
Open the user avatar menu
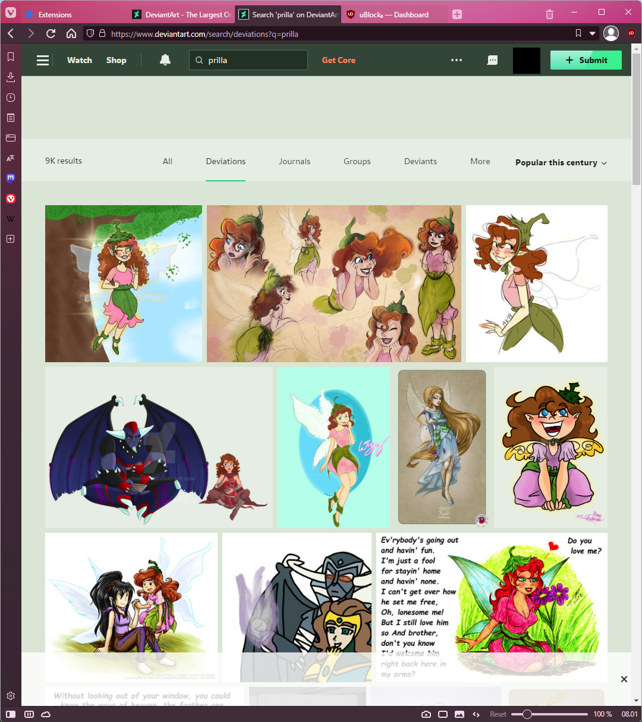(527, 61)
